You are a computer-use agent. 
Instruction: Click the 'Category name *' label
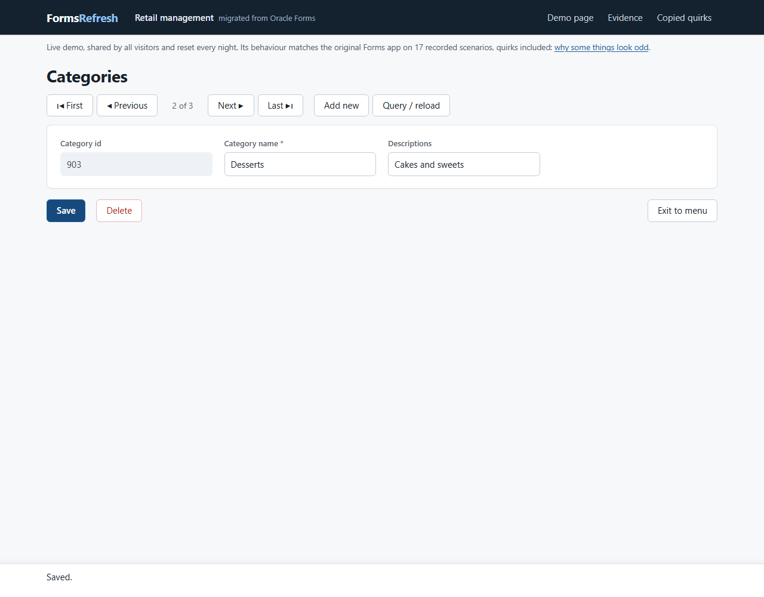[x=254, y=144]
